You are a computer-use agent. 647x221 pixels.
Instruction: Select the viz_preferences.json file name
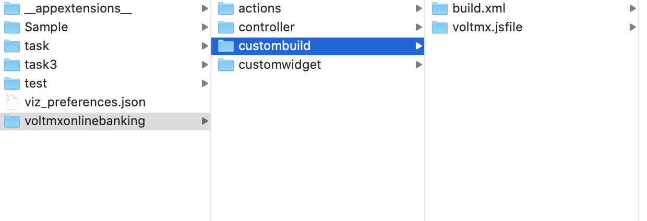tap(85, 102)
